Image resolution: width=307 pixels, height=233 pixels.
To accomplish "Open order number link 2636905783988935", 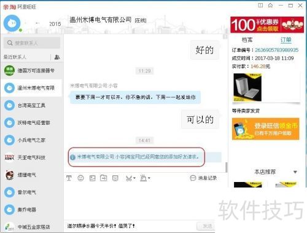I will tap(276, 50).
